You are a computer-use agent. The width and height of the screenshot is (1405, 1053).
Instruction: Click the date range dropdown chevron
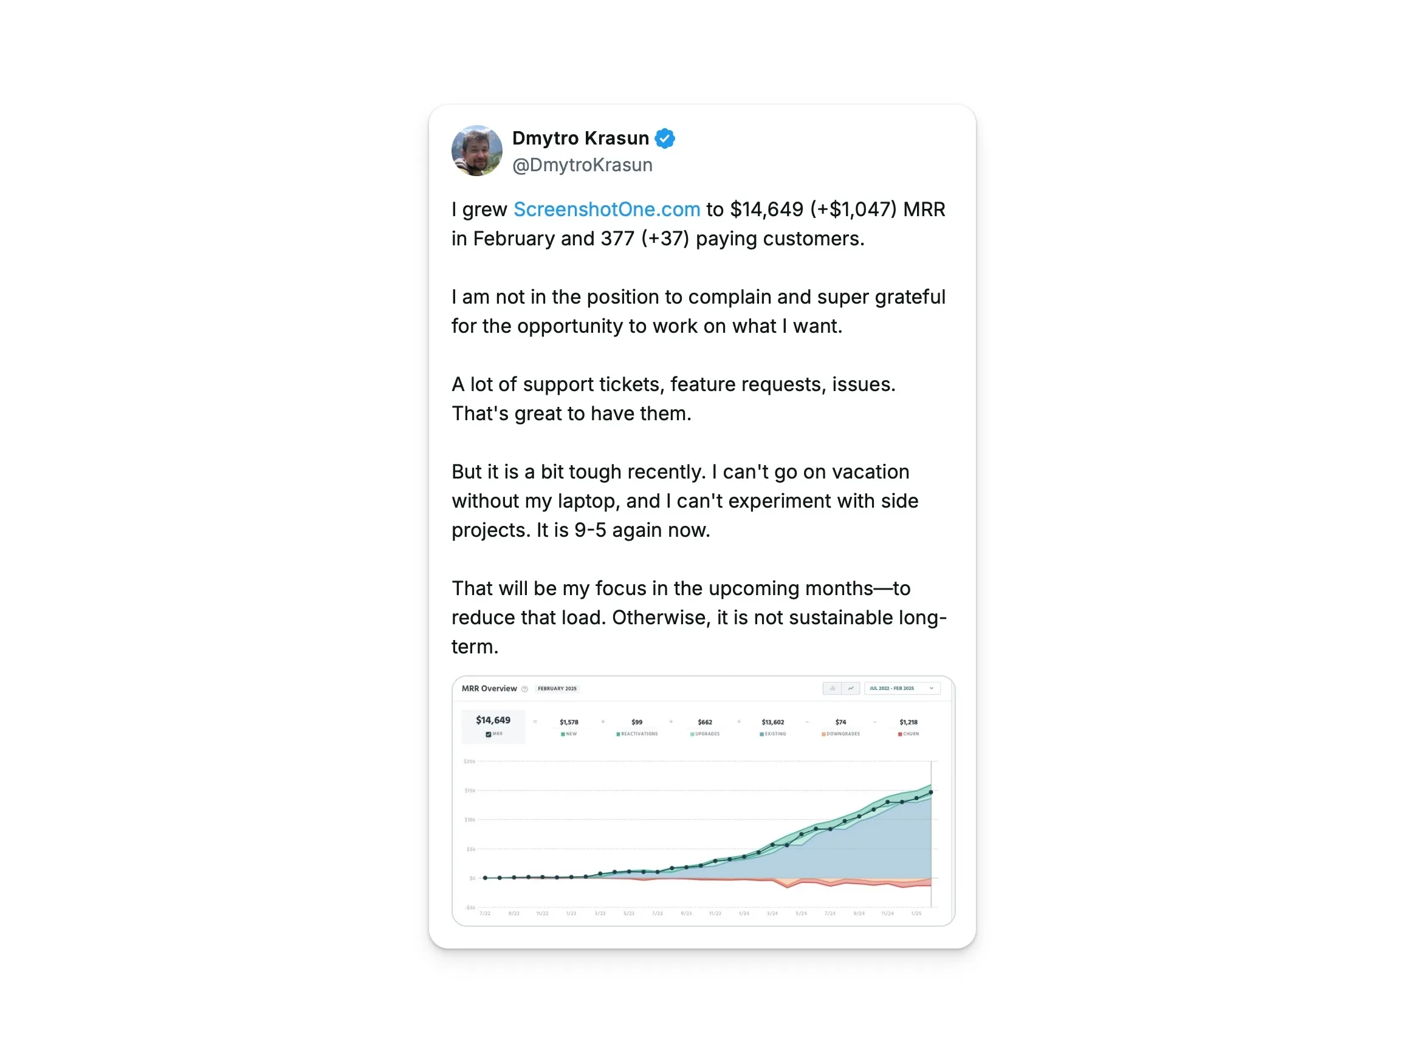931,688
